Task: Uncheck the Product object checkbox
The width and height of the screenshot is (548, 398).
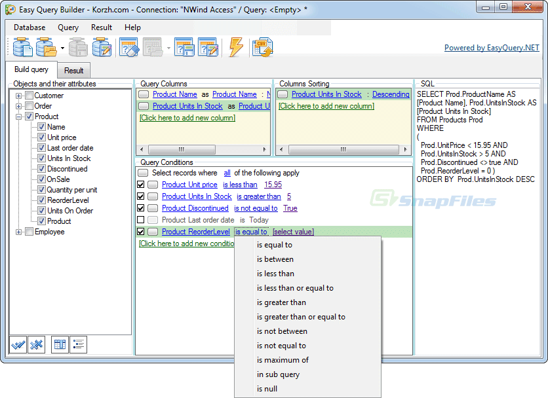Action: [x=29, y=117]
